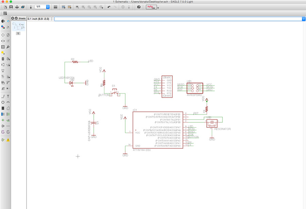Select the Show (eye) tool
The image size is (306, 209).
(8, 21)
